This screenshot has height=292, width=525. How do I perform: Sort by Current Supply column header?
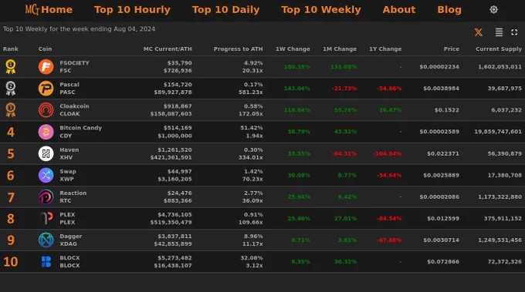click(x=499, y=49)
